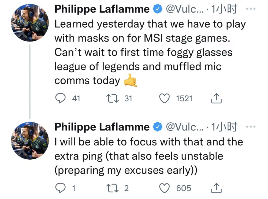Share the MSI stage games tweet
The image size is (268, 199).
216,99
